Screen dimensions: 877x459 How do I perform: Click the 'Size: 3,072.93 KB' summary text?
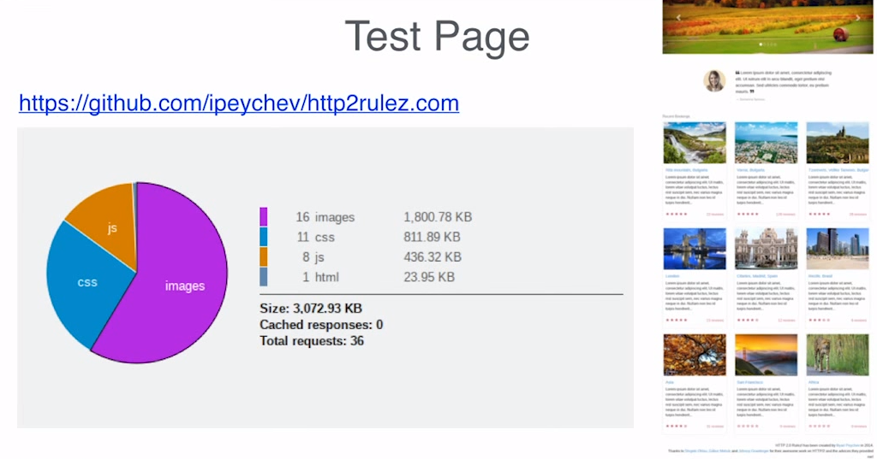click(310, 309)
